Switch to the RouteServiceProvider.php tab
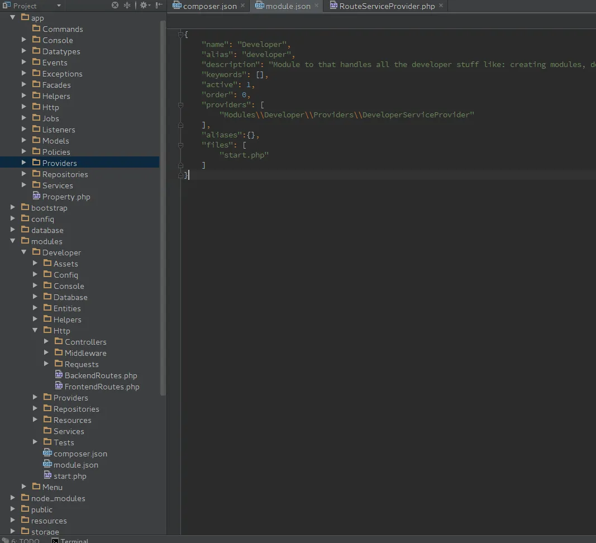Screen dimensions: 596x543 [x=387, y=6]
